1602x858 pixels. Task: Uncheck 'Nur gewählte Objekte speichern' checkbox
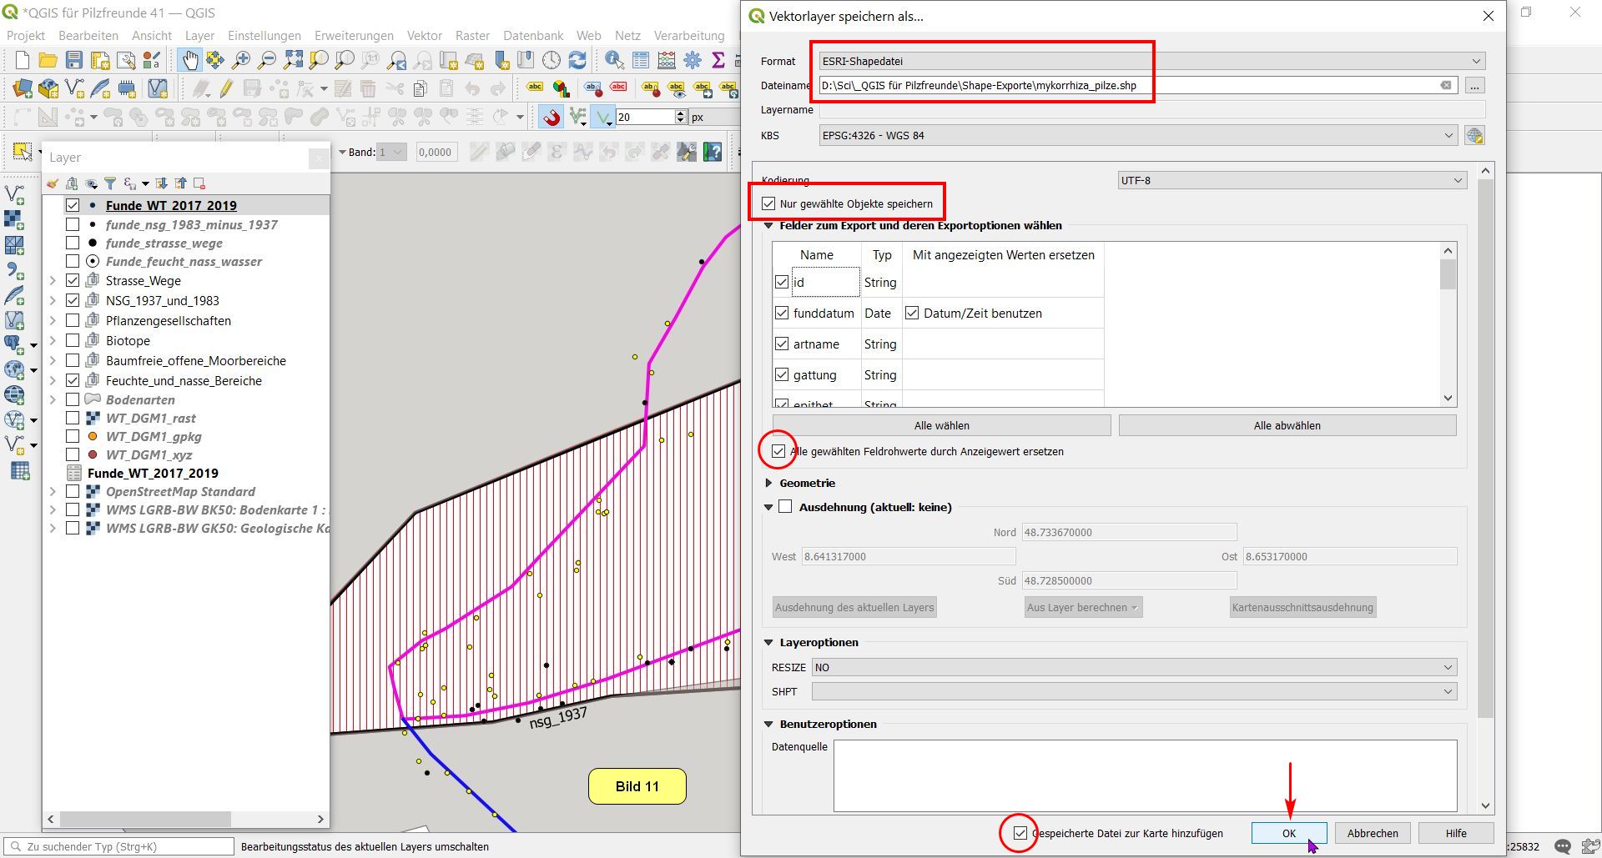pyautogui.click(x=768, y=203)
